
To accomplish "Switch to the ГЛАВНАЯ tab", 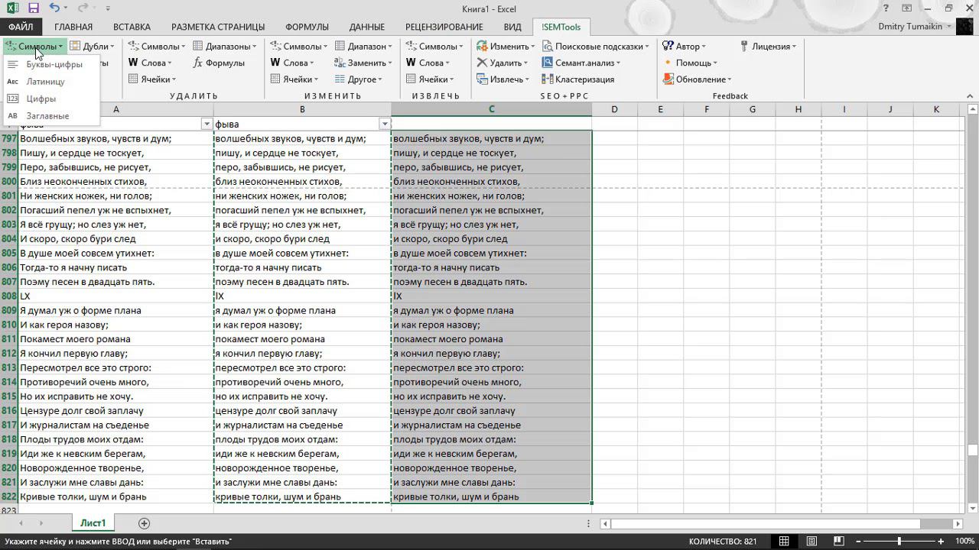I will click(73, 27).
